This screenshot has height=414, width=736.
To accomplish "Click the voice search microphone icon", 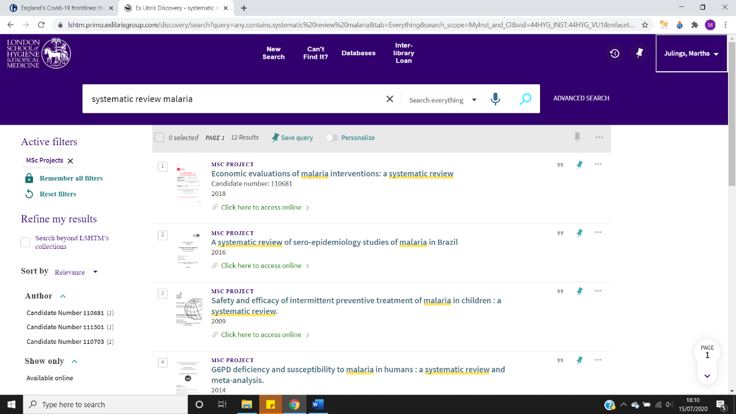I will tap(495, 99).
